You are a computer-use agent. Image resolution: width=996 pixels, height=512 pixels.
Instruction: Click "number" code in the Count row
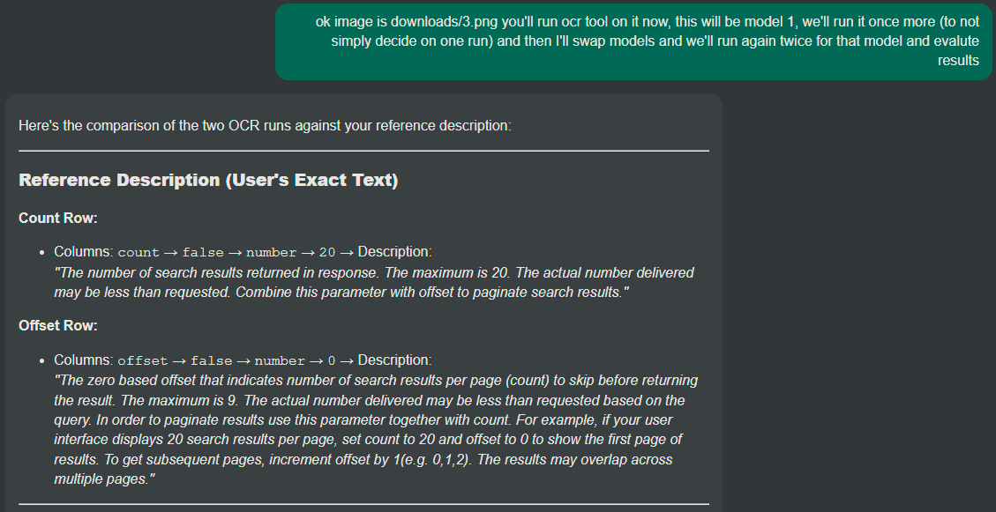[x=271, y=252]
